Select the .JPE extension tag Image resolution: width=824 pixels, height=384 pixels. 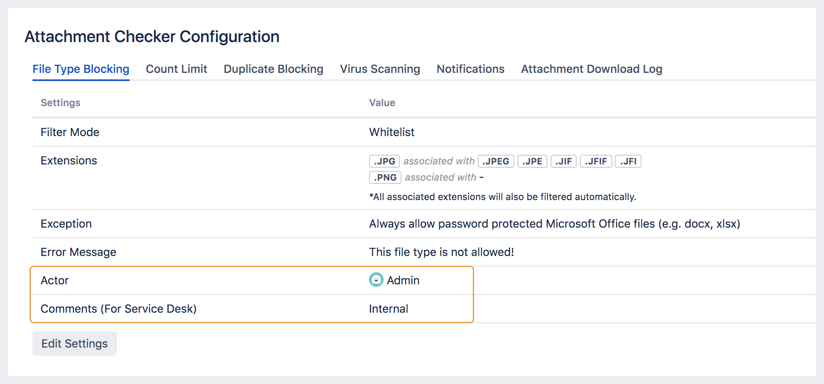pyautogui.click(x=532, y=161)
